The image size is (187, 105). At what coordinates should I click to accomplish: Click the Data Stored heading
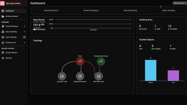coord(39,20)
